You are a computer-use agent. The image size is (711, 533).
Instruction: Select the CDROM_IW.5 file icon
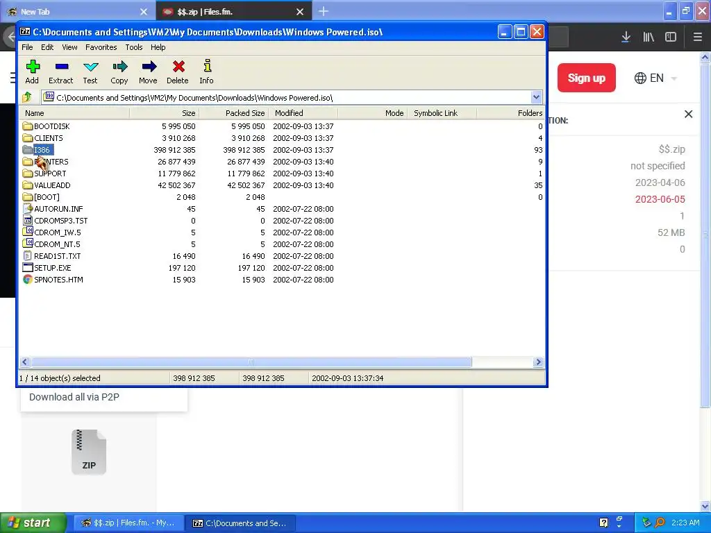tap(28, 232)
